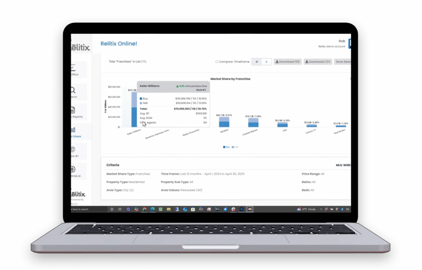Screen dimensions: 422x270
Task: Open the Photoshop icon in the taskbar
Action: 241,209
